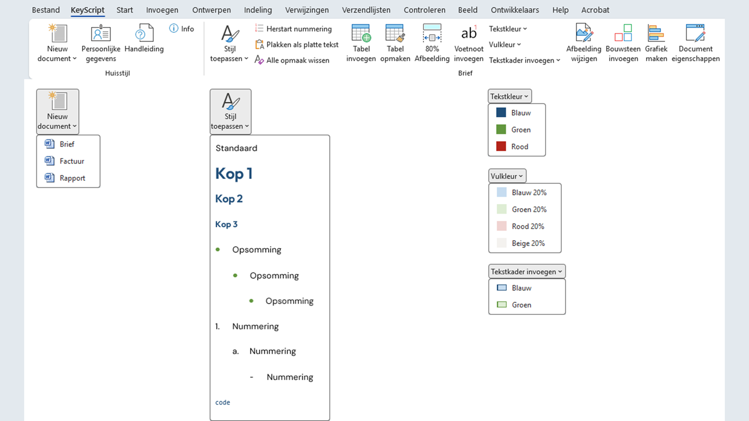Open the Tekstkader invoegen dropdown in the ribbon

point(524,60)
